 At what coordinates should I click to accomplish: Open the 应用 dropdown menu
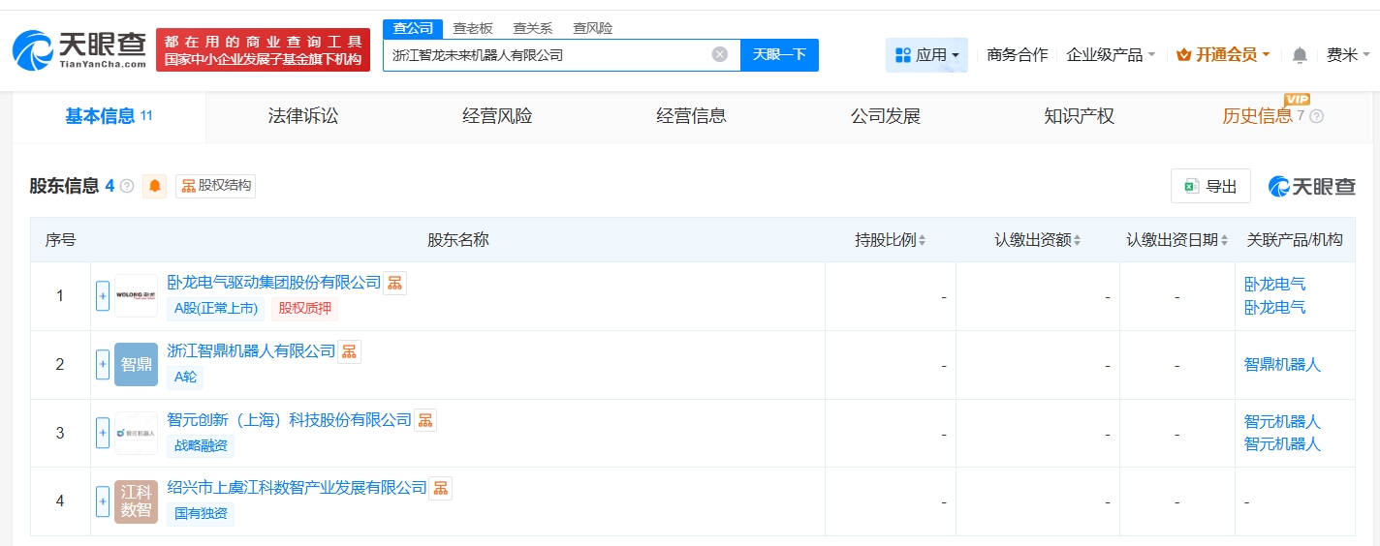926,55
